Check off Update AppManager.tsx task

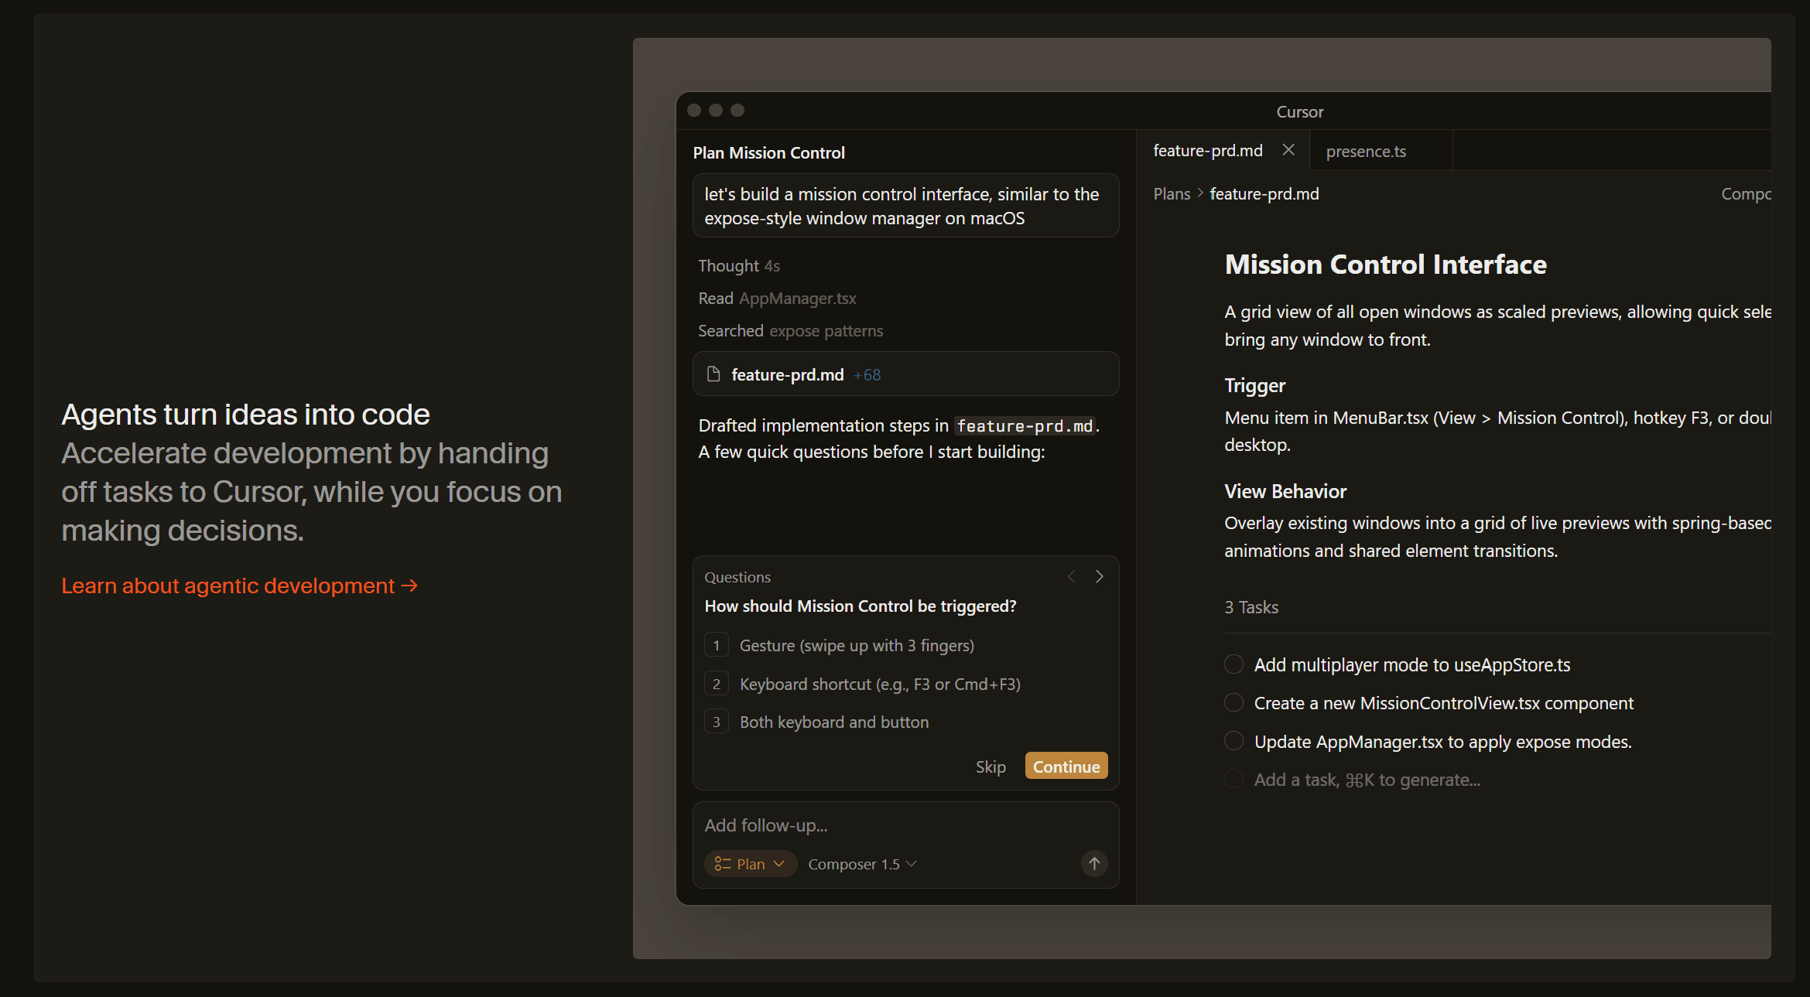coord(1233,741)
